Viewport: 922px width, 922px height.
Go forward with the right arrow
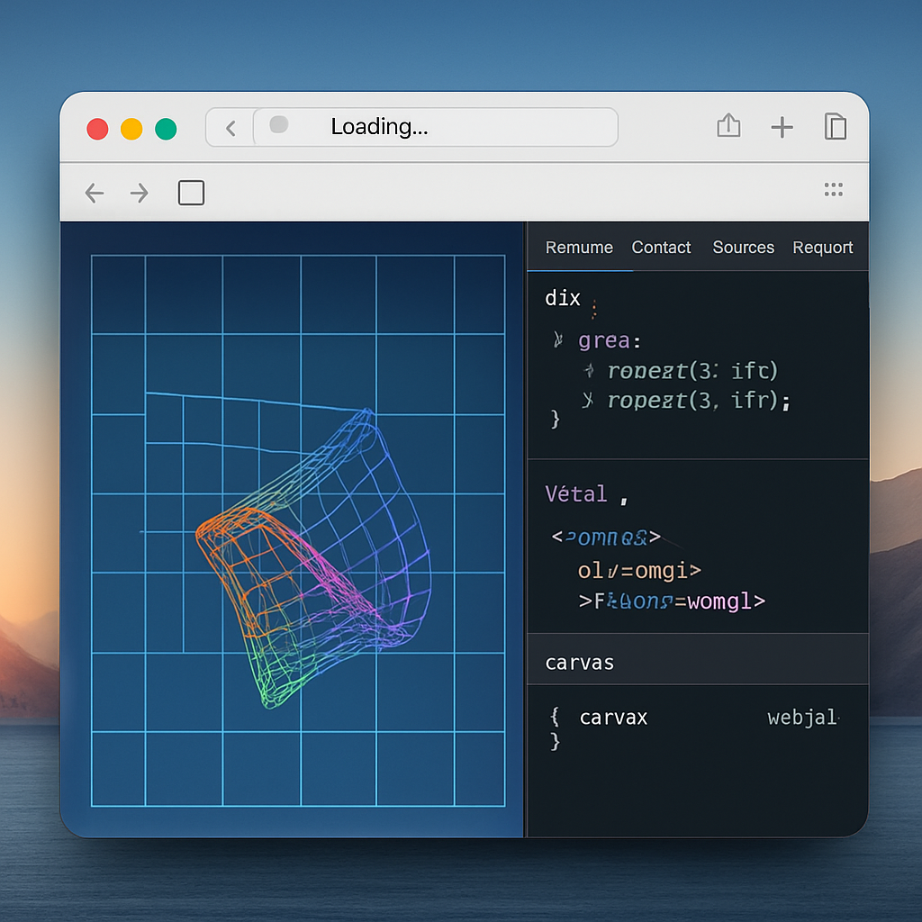click(140, 193)
